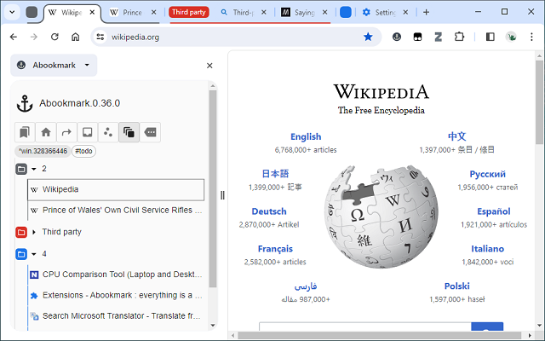Open Русский Wikipedia link
This screenshot has width=545, height=341.
tap(487, 174)
